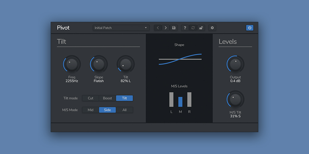
Task: Click the Freq knob
Action: pyautogui.click(x=72, y=64)
